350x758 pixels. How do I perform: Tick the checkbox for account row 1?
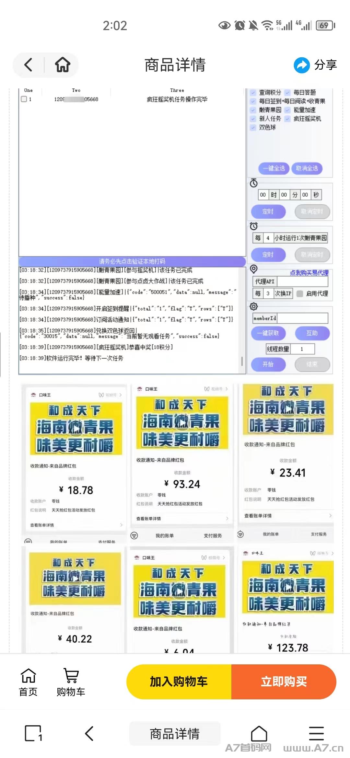(x=24, y=99)
